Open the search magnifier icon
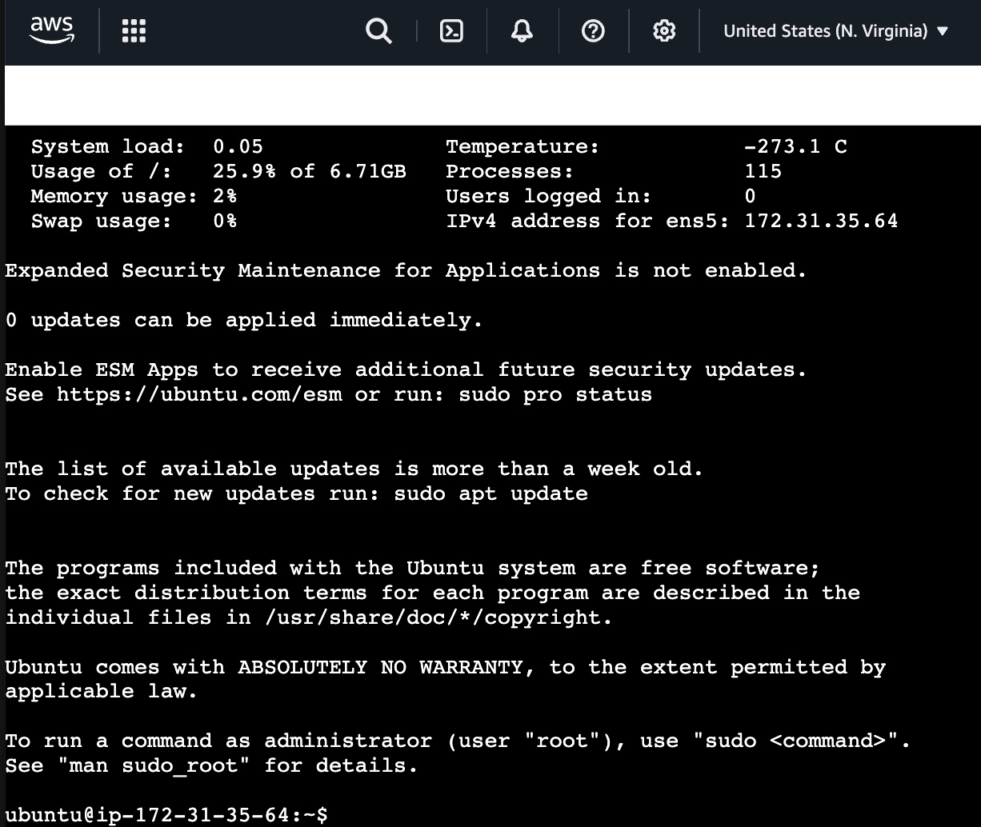981x827 pixels. (378, 31)
